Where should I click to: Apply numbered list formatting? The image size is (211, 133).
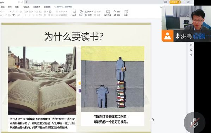click(31, 12)
